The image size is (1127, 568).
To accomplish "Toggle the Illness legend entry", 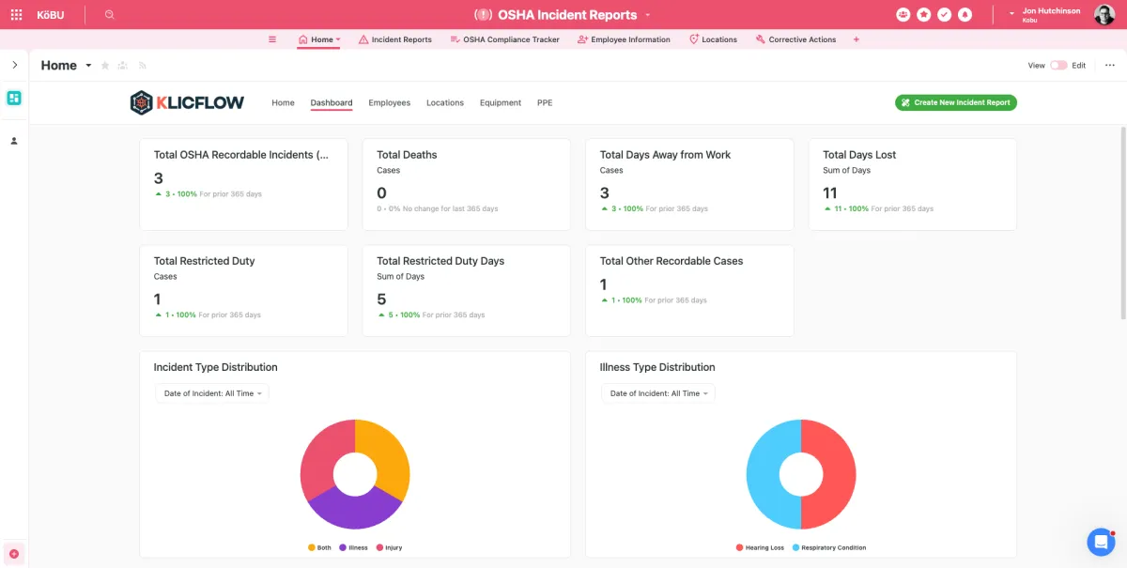I will [x=353, y=547].
